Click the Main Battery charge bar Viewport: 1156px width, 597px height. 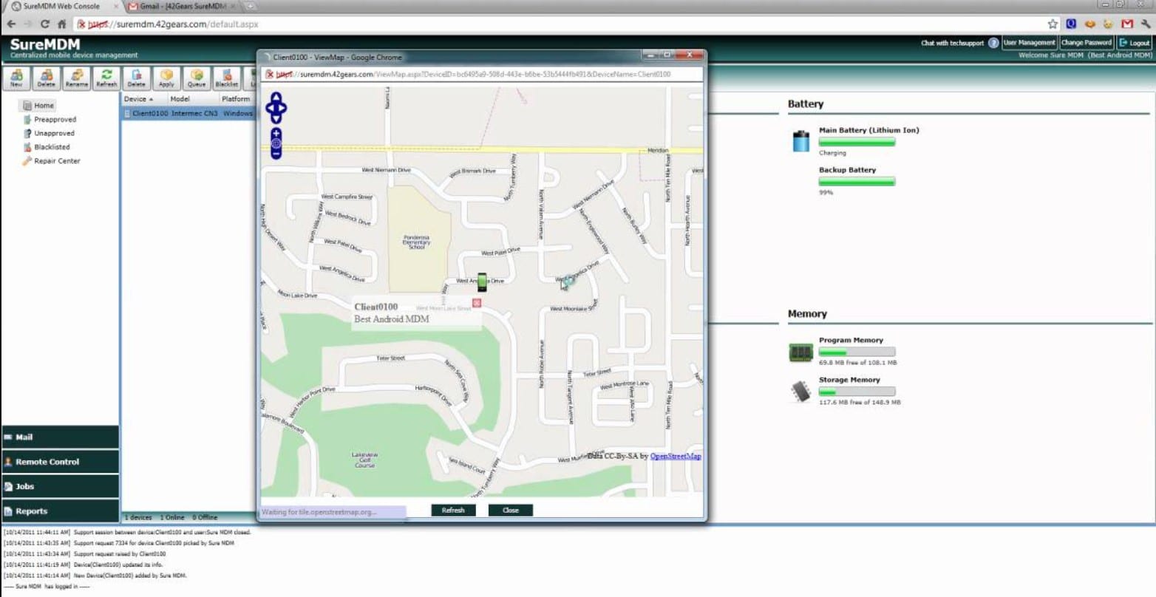pyautogui.click(x=857, y=142)
